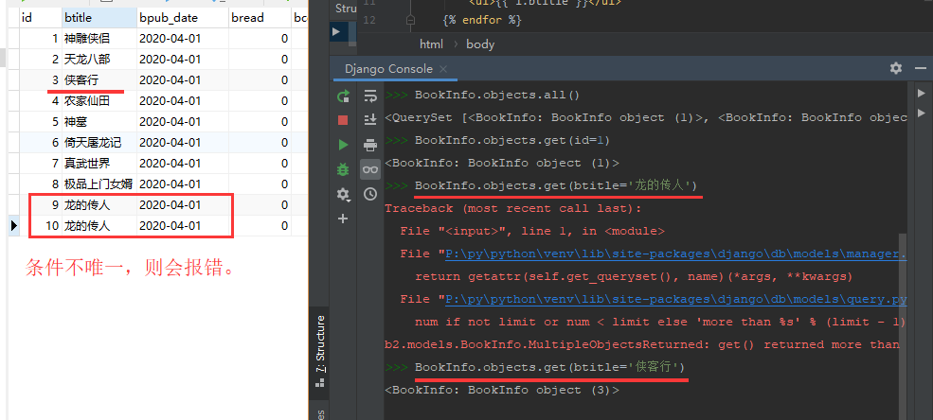Click scroll-to-end icon in console toolbar
The image size is (933, 420).
(370, 120)
